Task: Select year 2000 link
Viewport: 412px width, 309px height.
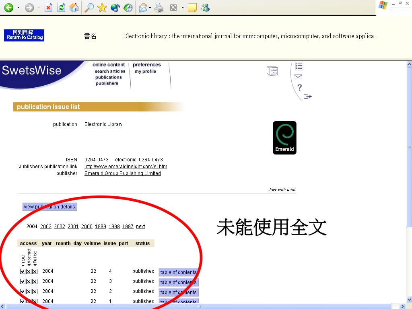Action: (87, 226)
